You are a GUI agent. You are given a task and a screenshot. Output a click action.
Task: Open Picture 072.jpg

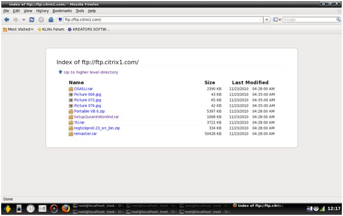[x=88, y=100]
